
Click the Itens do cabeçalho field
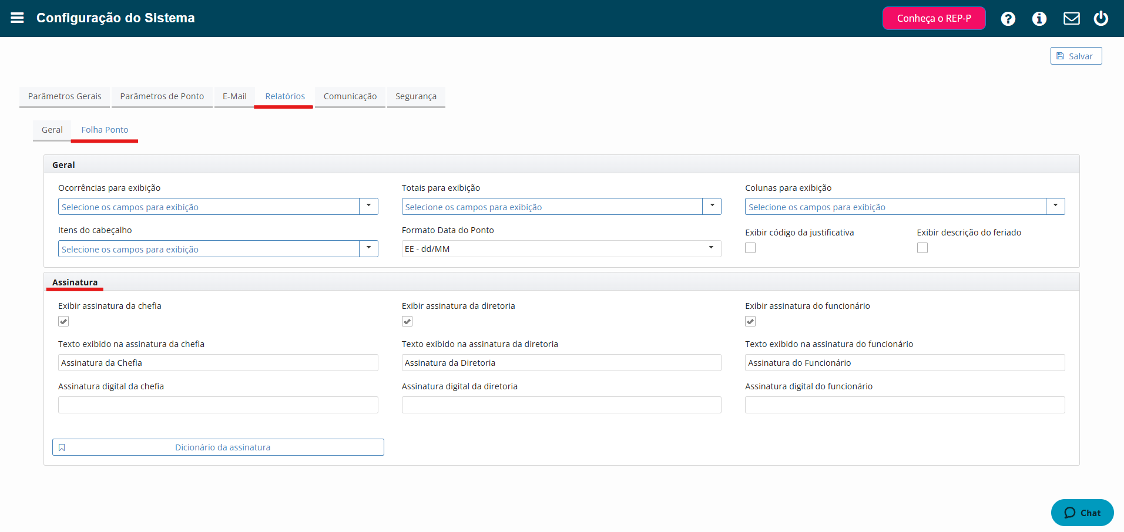(x=209, y=248)
